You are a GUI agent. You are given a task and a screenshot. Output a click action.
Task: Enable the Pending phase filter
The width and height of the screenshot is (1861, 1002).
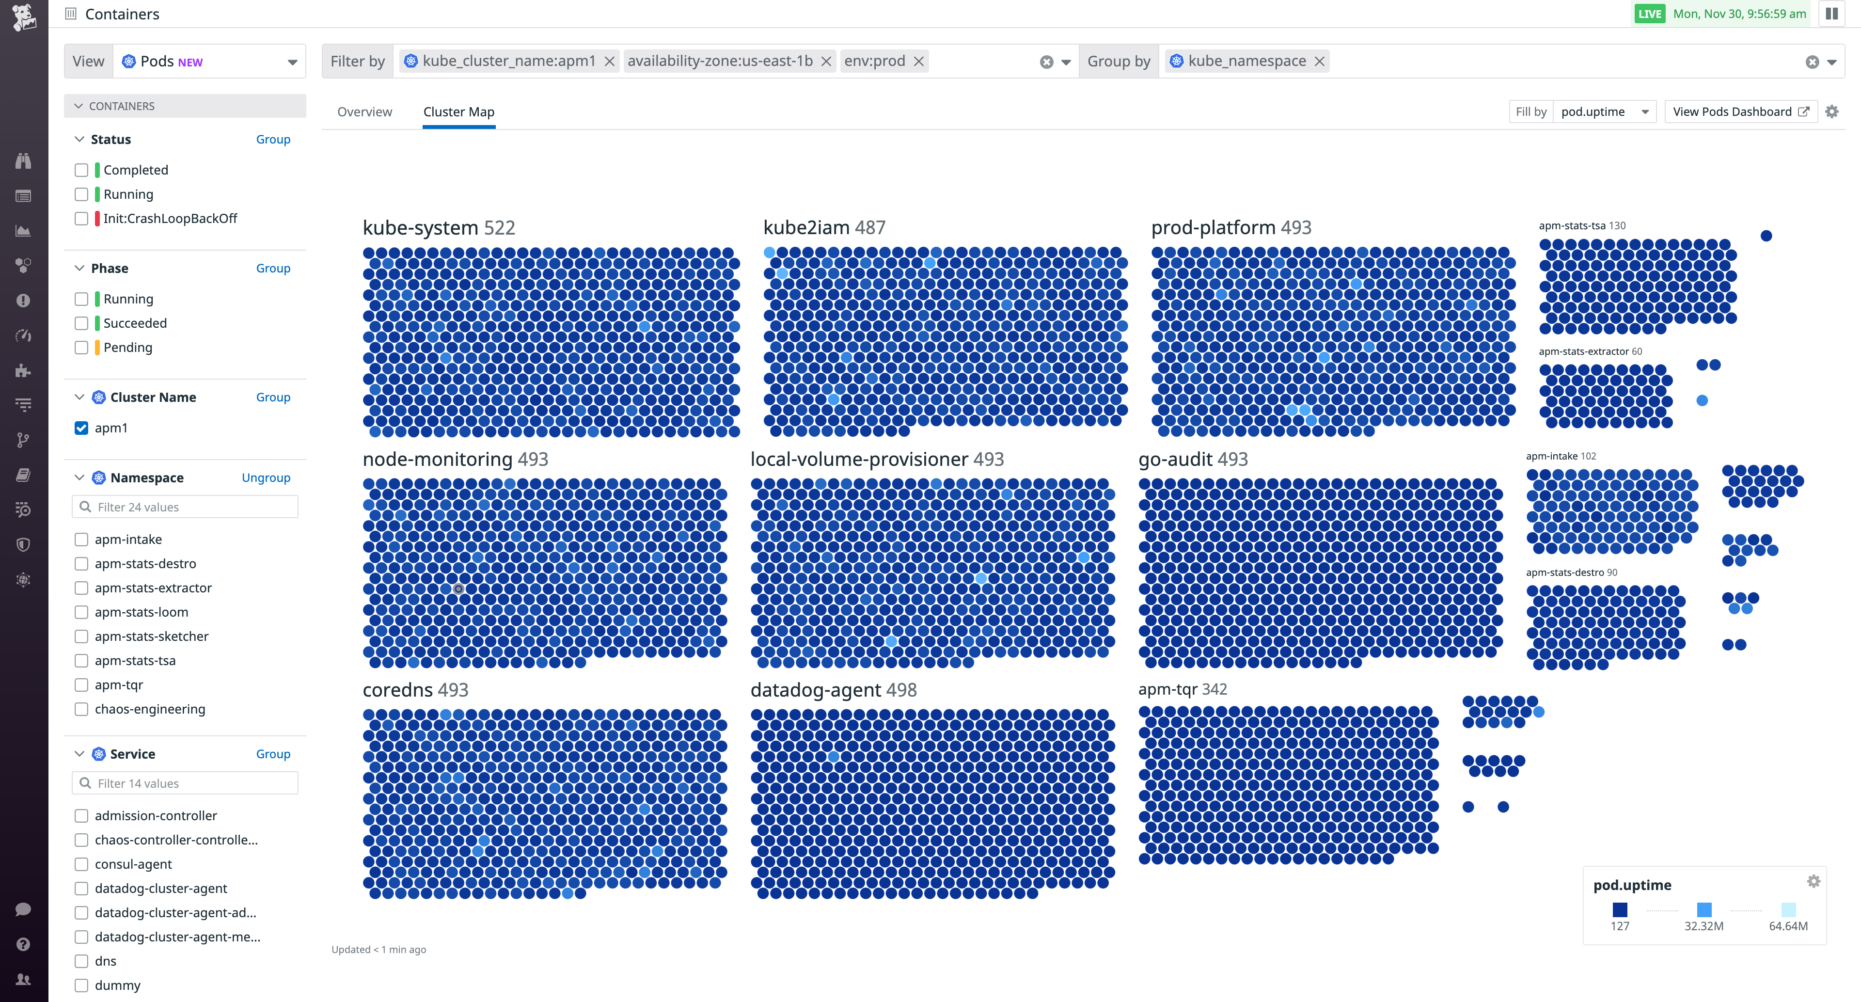click(81, 348)
